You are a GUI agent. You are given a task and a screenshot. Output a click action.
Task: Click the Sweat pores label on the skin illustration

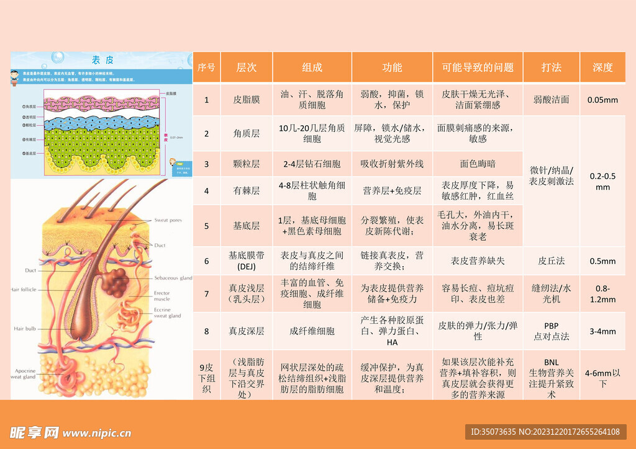click(168, 220)
